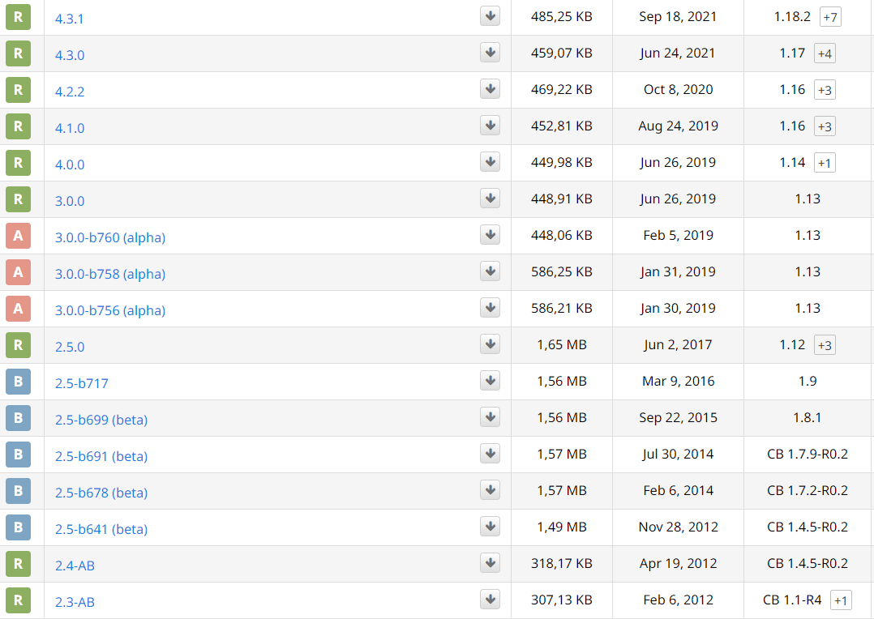The width and height of the screenshot is (874, 619).
Task: Click the blue B badge beside 2.5-b691
Action: pos(18,455)
